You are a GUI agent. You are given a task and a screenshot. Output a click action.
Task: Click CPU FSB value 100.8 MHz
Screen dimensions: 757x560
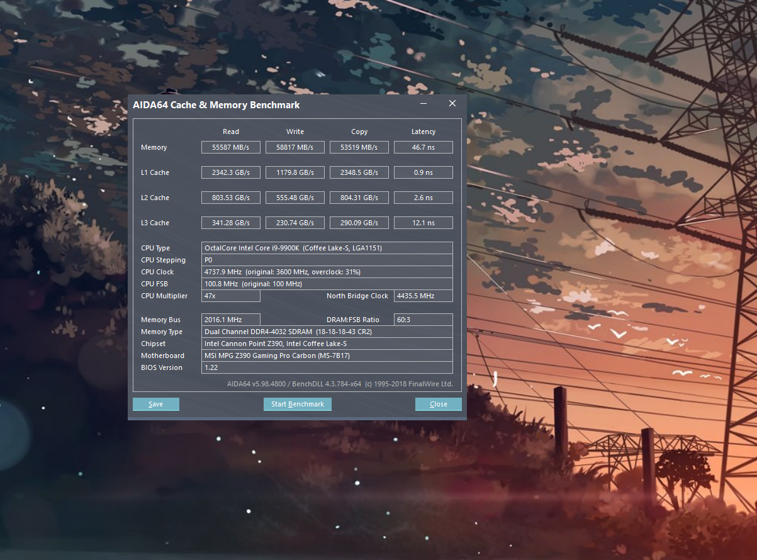pos(327,284)
